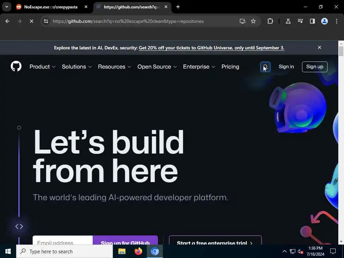
Task: Open the network status tray icon
Action: click(x=293, y=251)
